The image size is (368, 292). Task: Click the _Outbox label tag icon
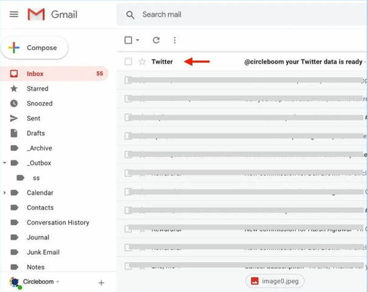[15, 163]
